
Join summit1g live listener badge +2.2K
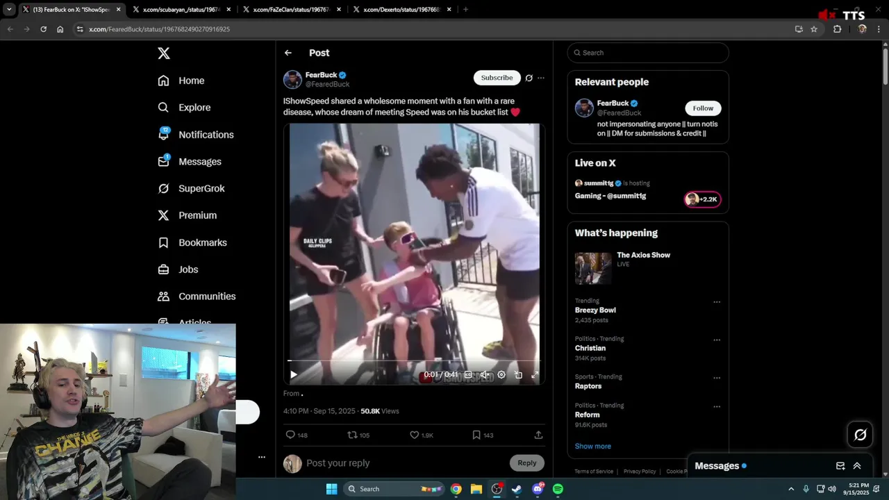coord(702,199)
